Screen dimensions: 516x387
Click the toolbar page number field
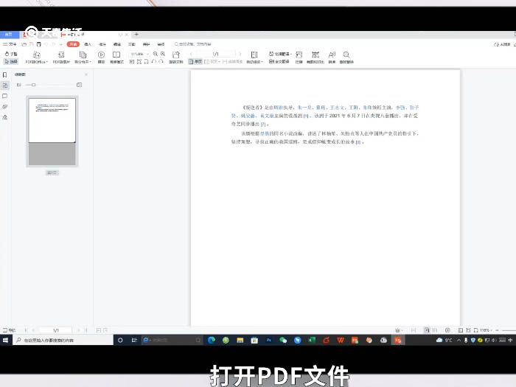(215, 54)
